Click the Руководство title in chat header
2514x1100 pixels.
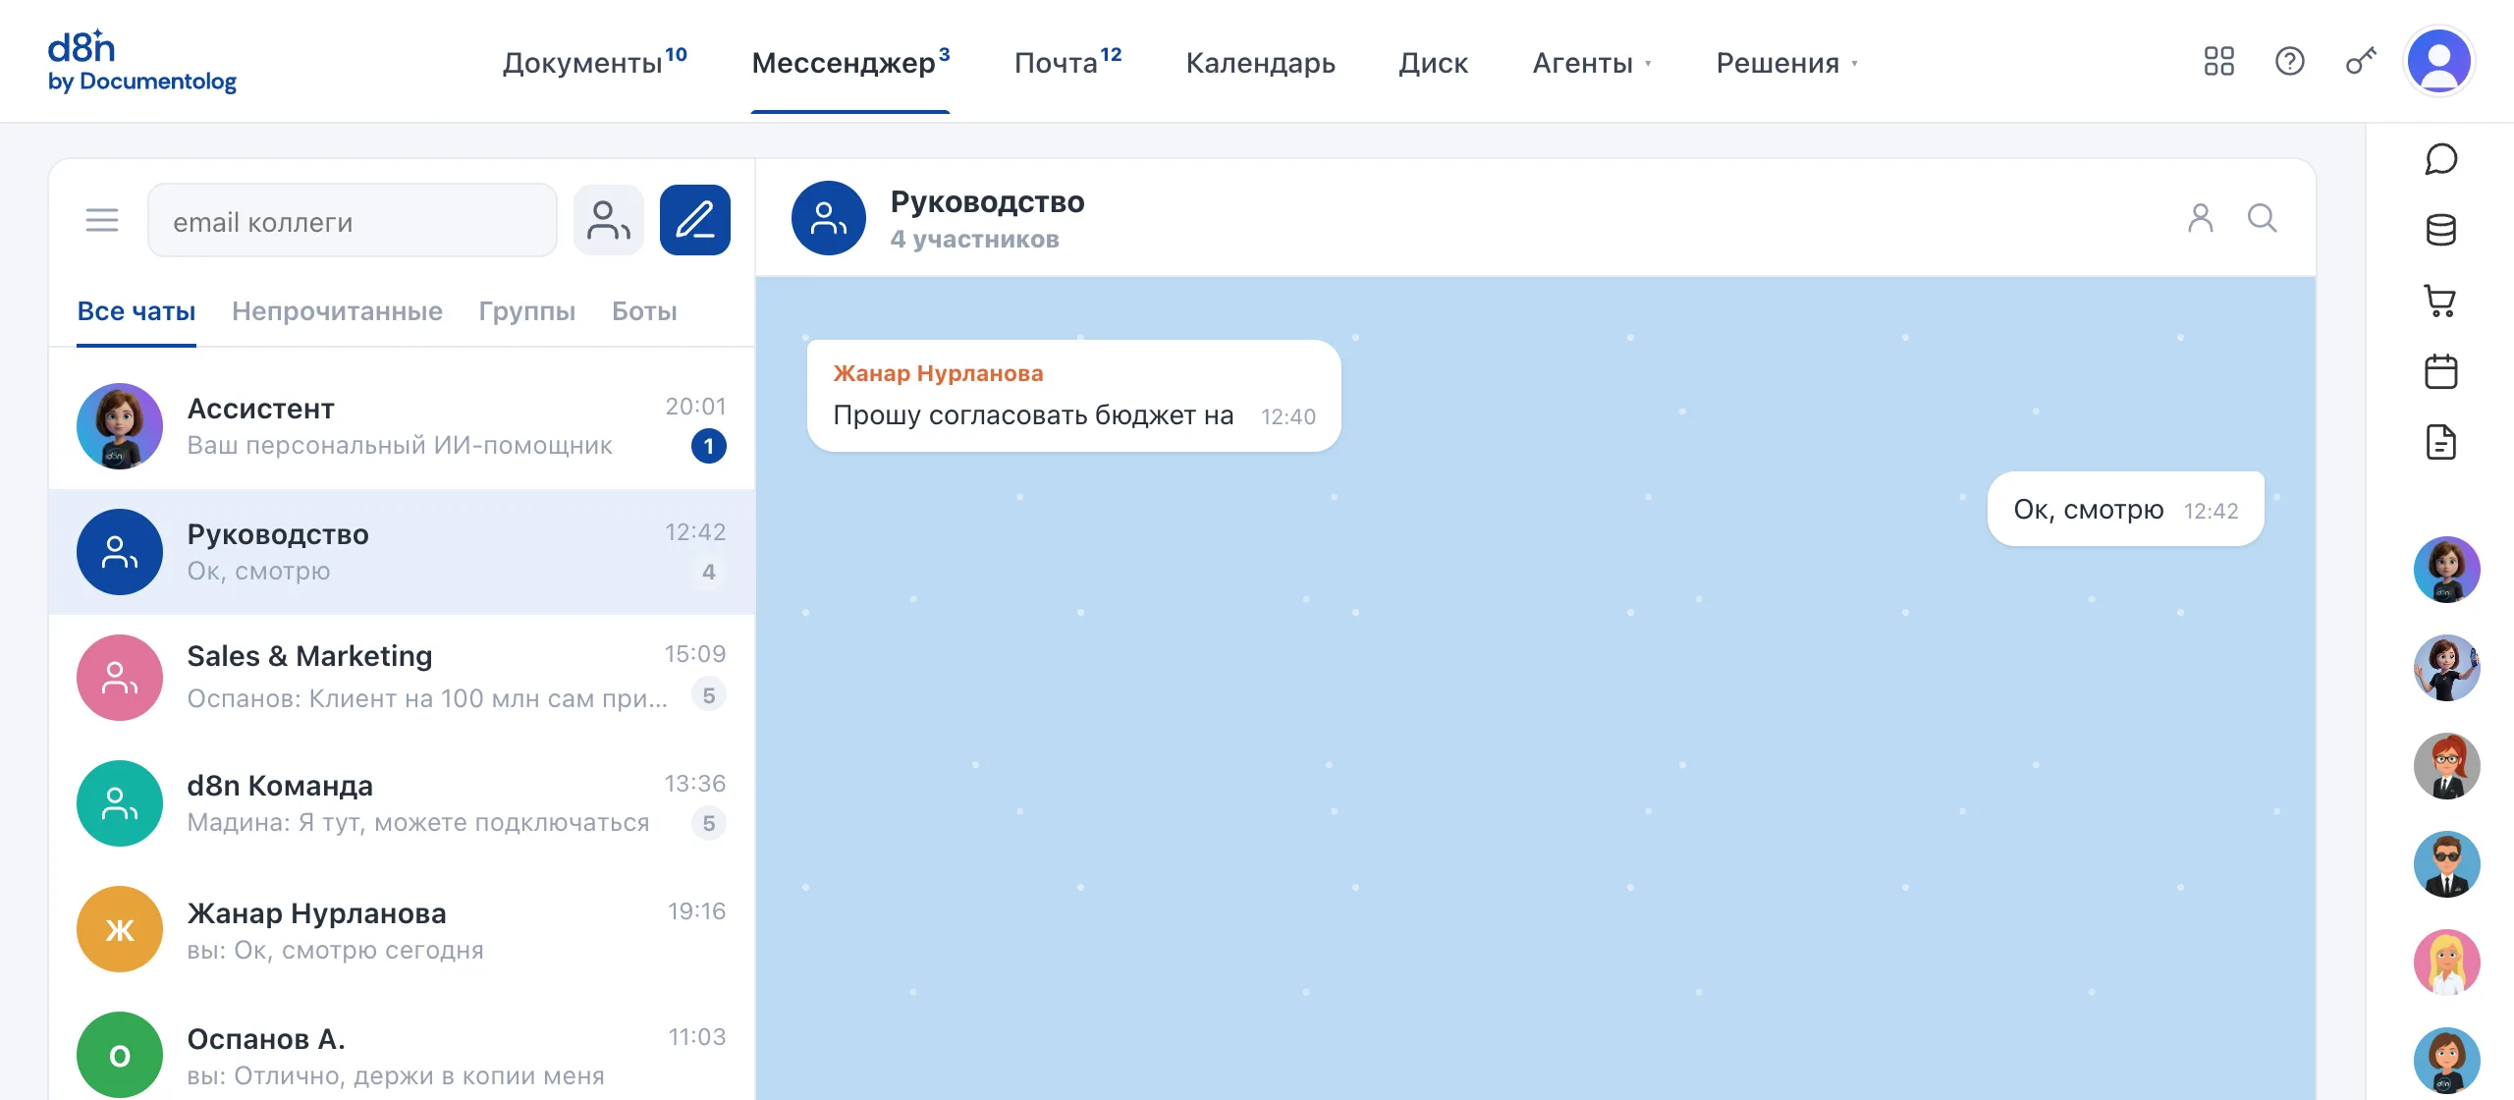(x=987, y=201)
